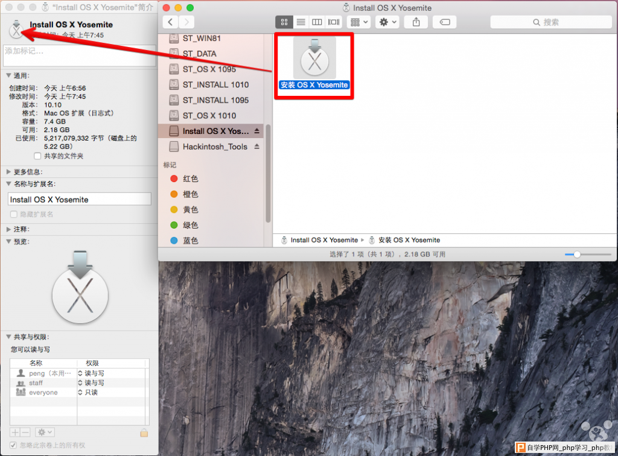Image resolution: width=618 pixels, height=456 pixels.
Task: Open the gear action menu
Action: pos(387,22)
